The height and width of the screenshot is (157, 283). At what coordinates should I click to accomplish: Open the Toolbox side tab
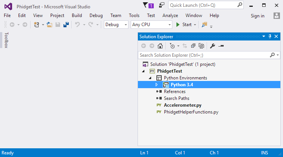[x=6, y=40]
